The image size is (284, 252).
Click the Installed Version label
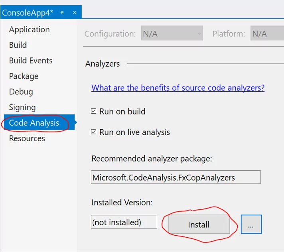click(122, 203)
